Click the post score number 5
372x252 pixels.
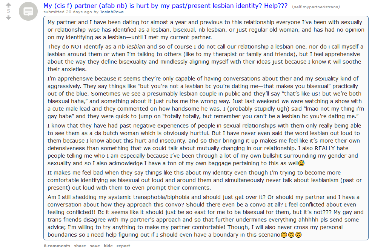(8, 11)
